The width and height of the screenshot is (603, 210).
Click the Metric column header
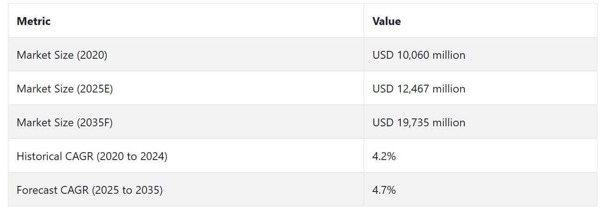tap(186, 21)
